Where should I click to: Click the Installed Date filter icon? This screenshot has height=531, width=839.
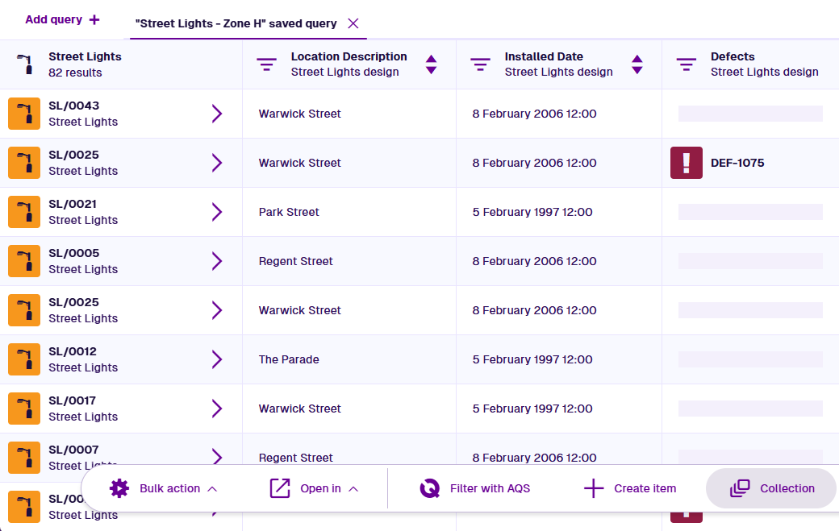coord(480,64)
